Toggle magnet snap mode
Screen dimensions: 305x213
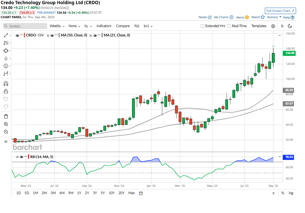[6, 84]
